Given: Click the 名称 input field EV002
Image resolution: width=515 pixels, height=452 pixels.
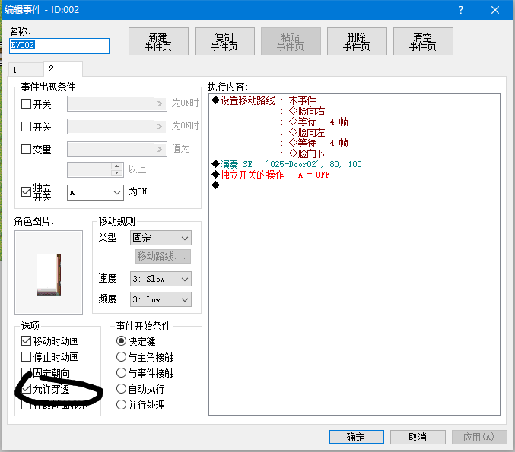Looking at the screenshot, I should [59, 46].
